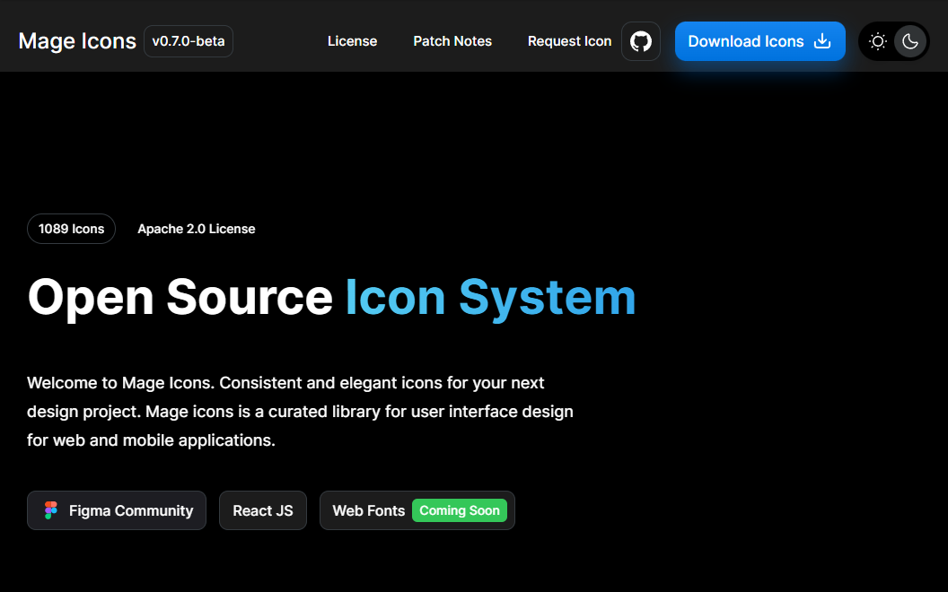The image size is (948, 592).
Task: Switch to light mode sun icon
Action: [878, 41]
